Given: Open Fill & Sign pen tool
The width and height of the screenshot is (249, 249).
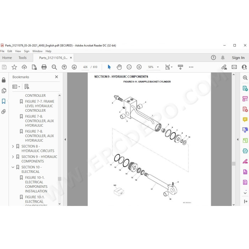Looking at the screenshot, I should click(245, 161).
